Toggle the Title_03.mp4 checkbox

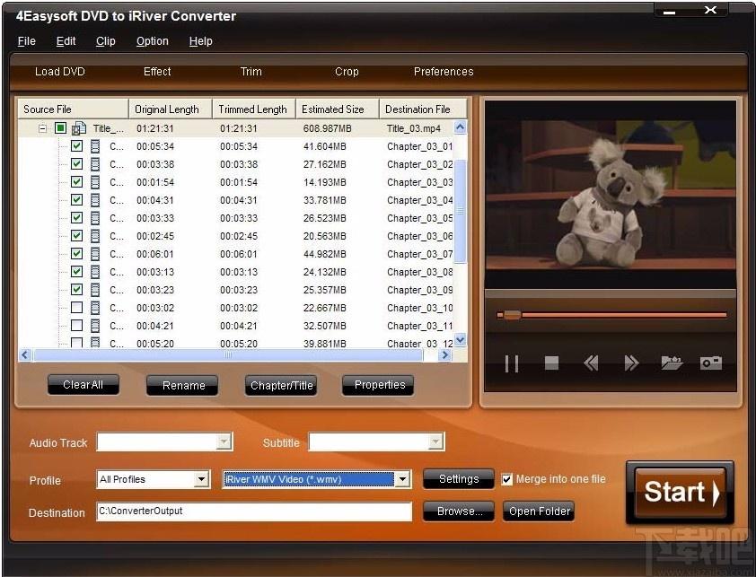pyautogui.click(x=60, y=127)
